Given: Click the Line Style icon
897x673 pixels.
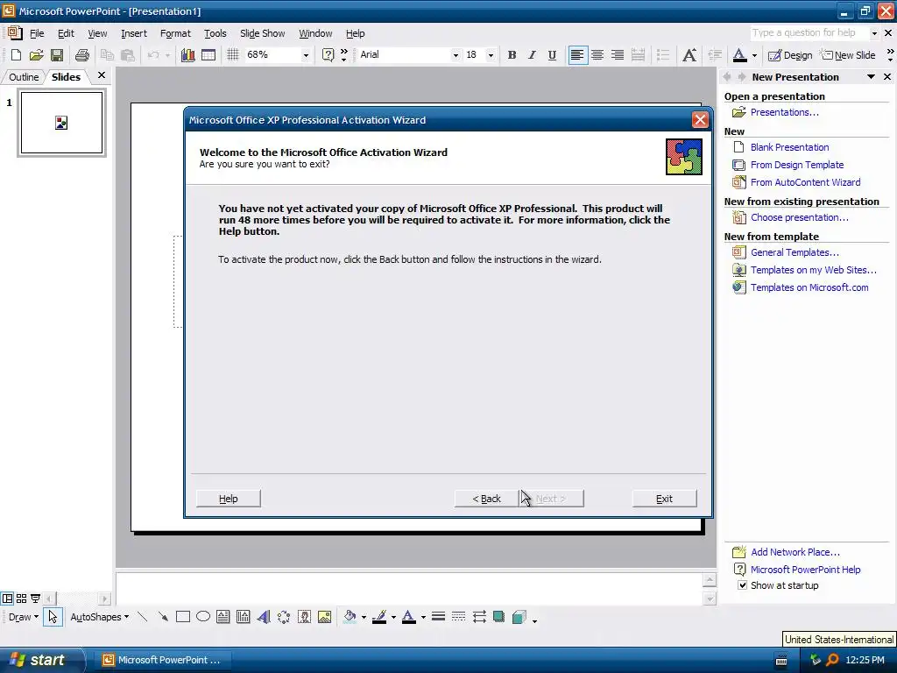Looking at the screenshot, I should point(438,617).
